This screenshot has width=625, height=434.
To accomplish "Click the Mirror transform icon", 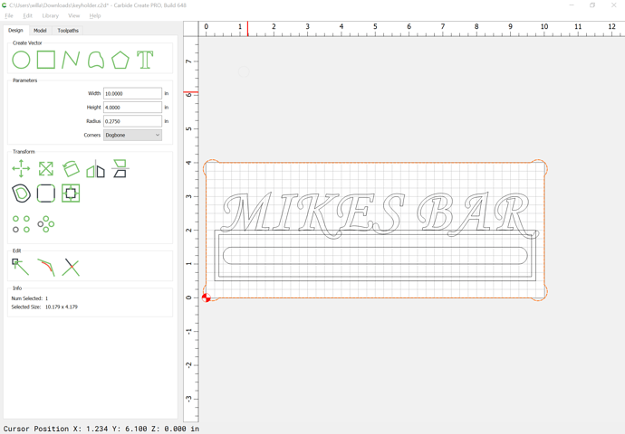I will [x=95, y=169].
